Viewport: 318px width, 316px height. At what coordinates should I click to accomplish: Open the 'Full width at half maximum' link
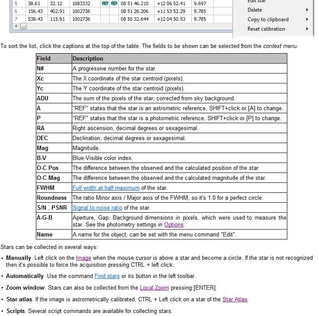(106, 188)
